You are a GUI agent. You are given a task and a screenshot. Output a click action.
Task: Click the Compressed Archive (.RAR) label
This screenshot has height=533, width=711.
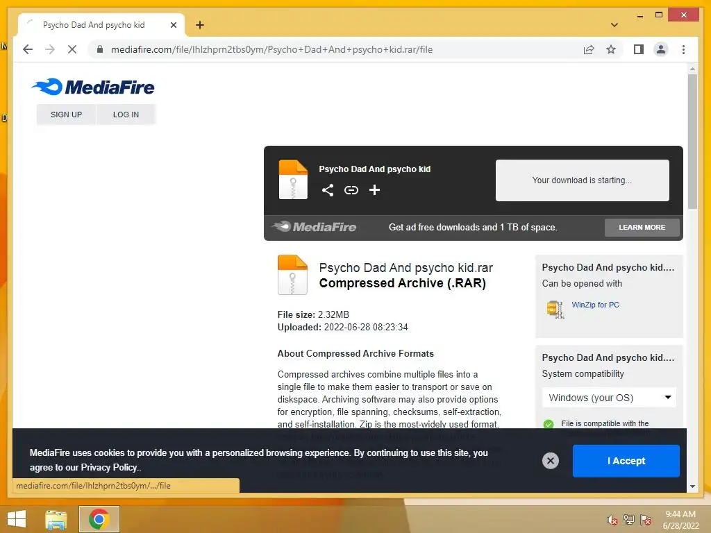click(402, 283)
